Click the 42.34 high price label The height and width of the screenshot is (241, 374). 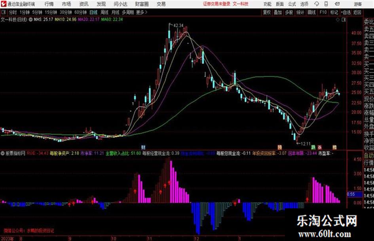(x=178, y=26)
